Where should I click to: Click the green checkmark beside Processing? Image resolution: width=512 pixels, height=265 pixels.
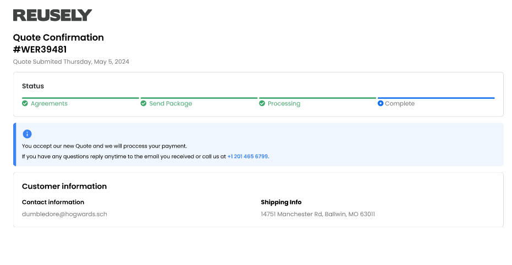tap(262, 103)
